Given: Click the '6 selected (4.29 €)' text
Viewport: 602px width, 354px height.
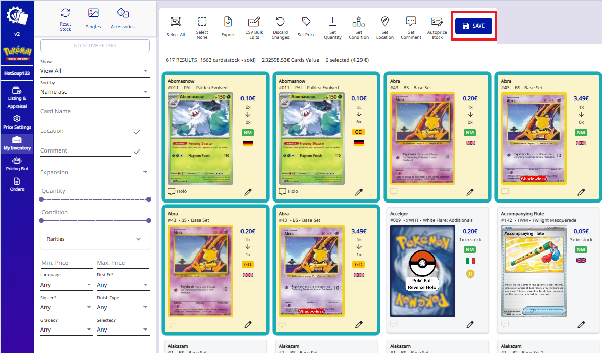Looking at the screenshot, I should tap(347, 60).
